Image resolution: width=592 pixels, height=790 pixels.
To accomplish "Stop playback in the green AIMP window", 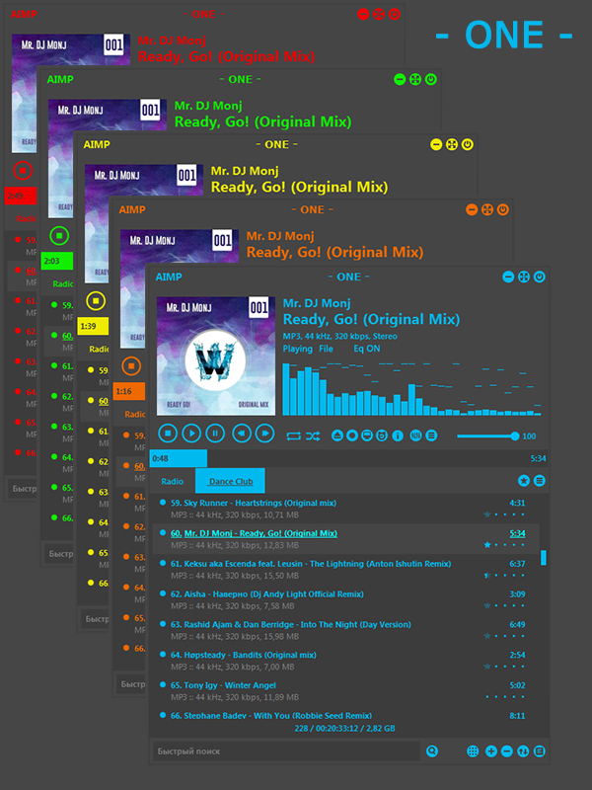I will pos(59,235).
